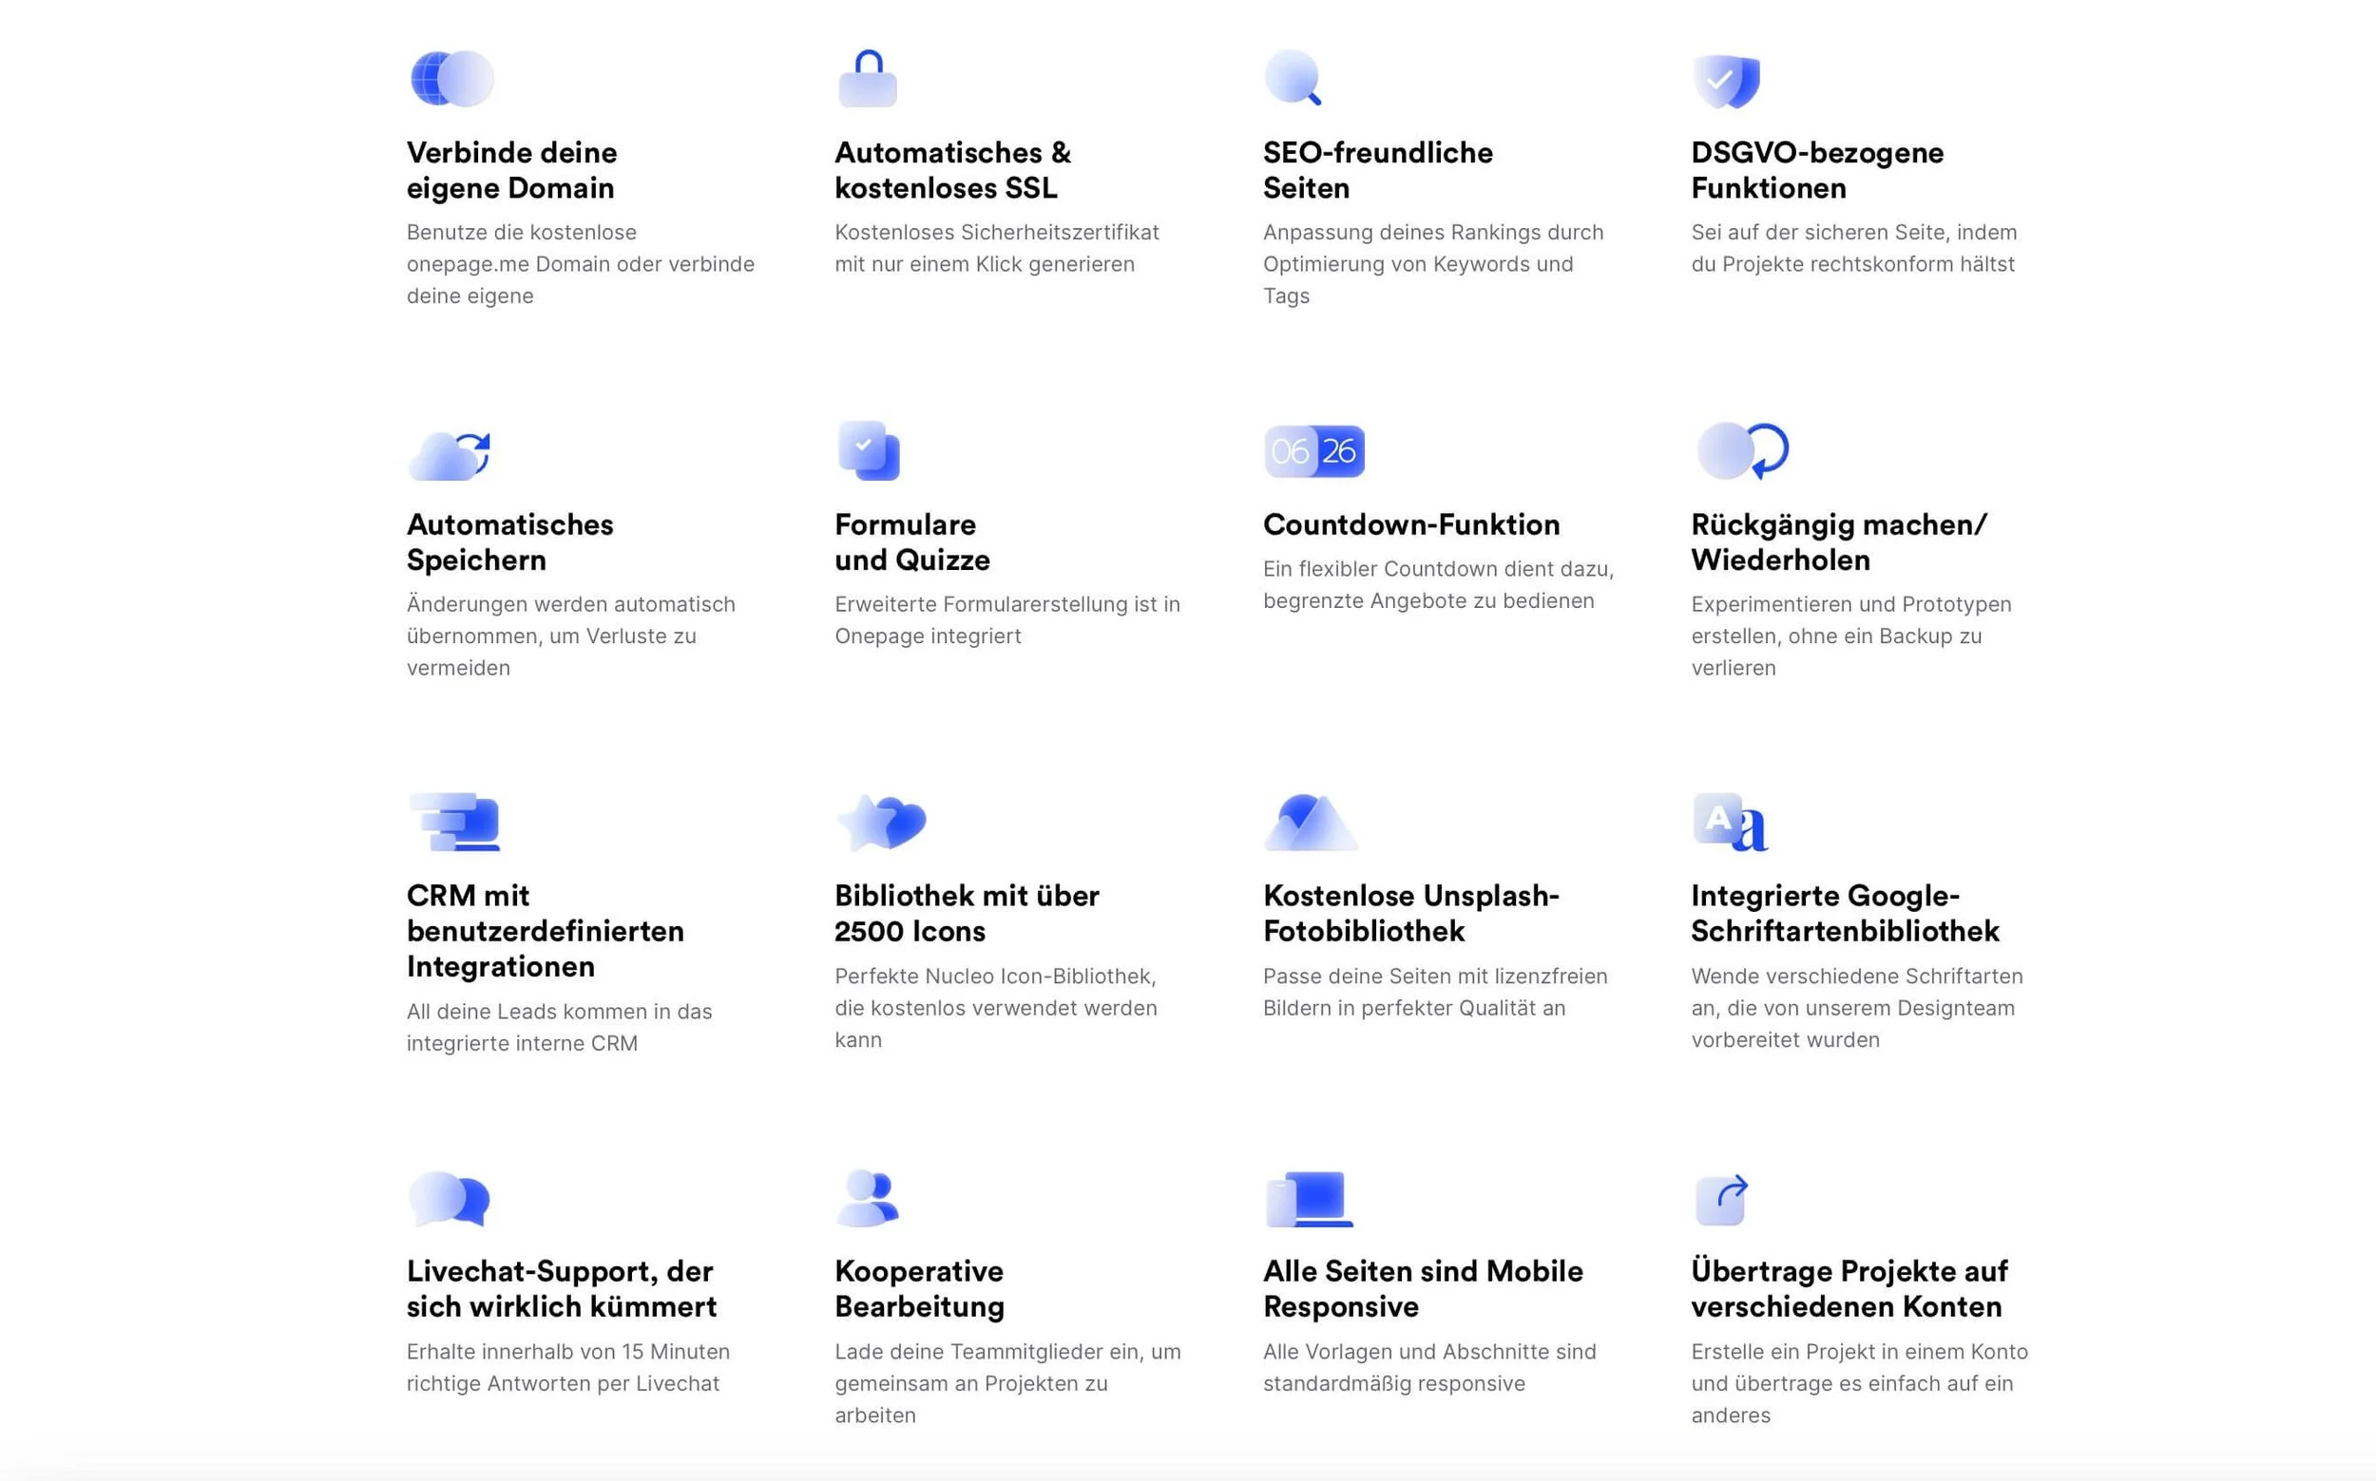Click the two people collaboration icon
This screenshot has height=1481, width=2376.
pos(868,1198)
